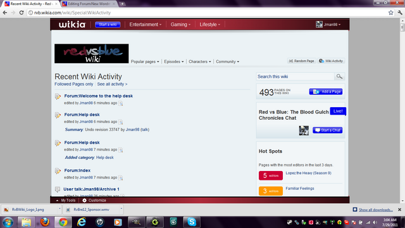The image size is (405, 228).
Task: Click in the Search this wiki field
Action: click(x=296, y=77)
